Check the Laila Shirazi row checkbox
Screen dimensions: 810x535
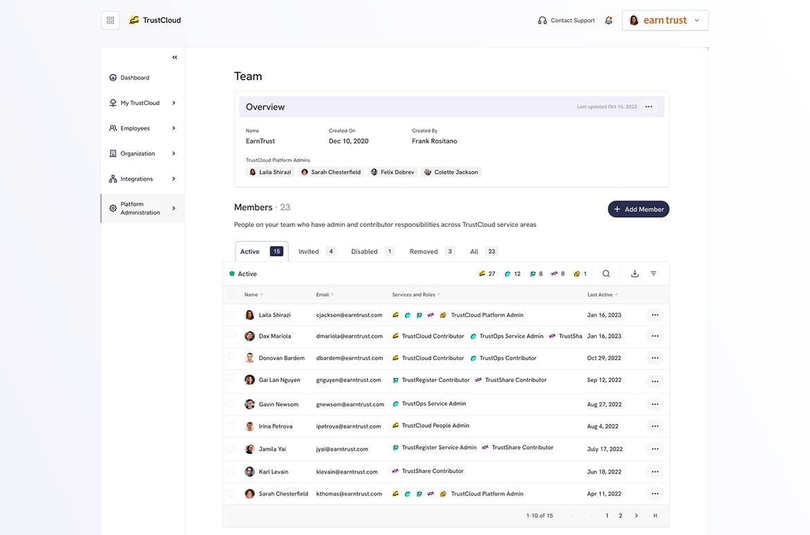pyautogui.click(x=231, y=315)
